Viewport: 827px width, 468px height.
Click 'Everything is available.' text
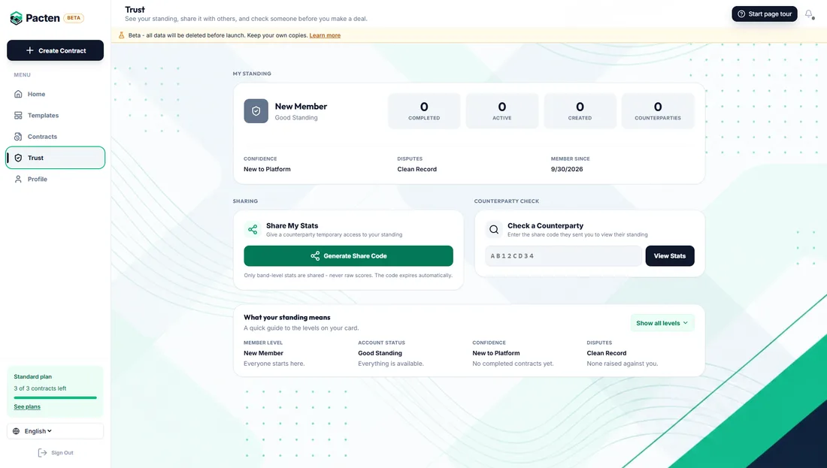[x=391, y=364]
